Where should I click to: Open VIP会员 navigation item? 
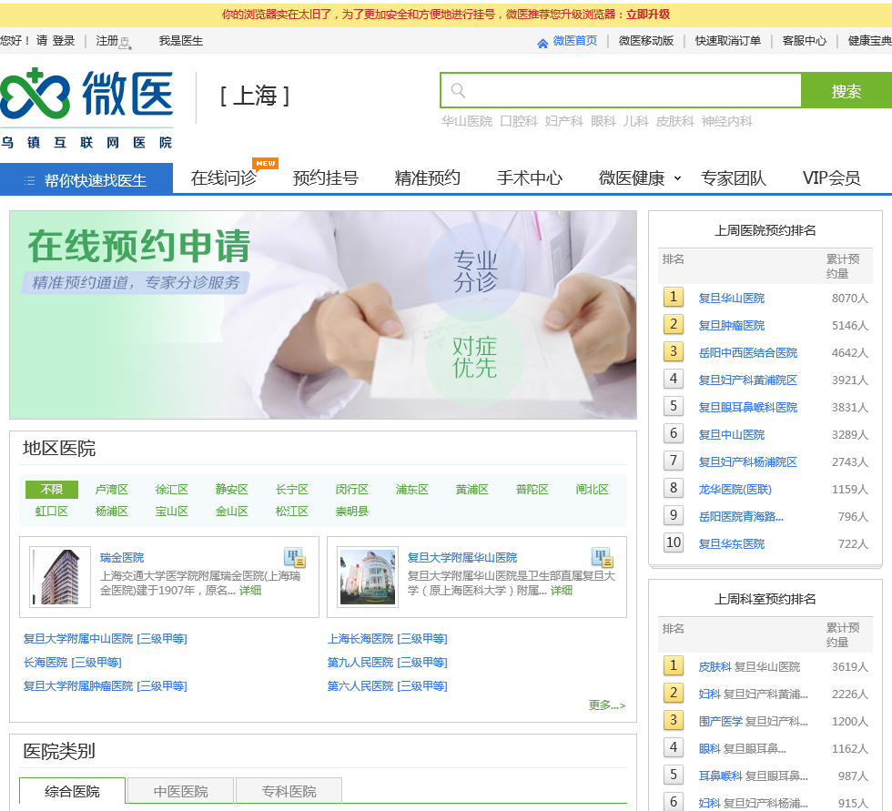[831, 178]
